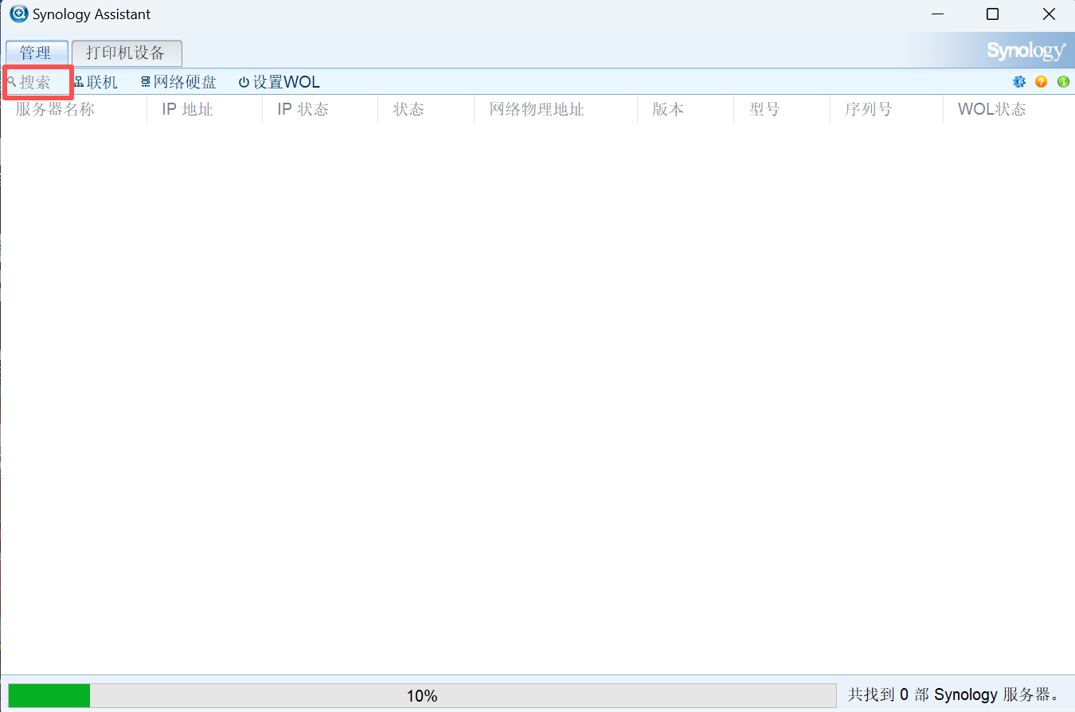
Task: Sort by the WOL状态 column header
Action: click(991, 109)
